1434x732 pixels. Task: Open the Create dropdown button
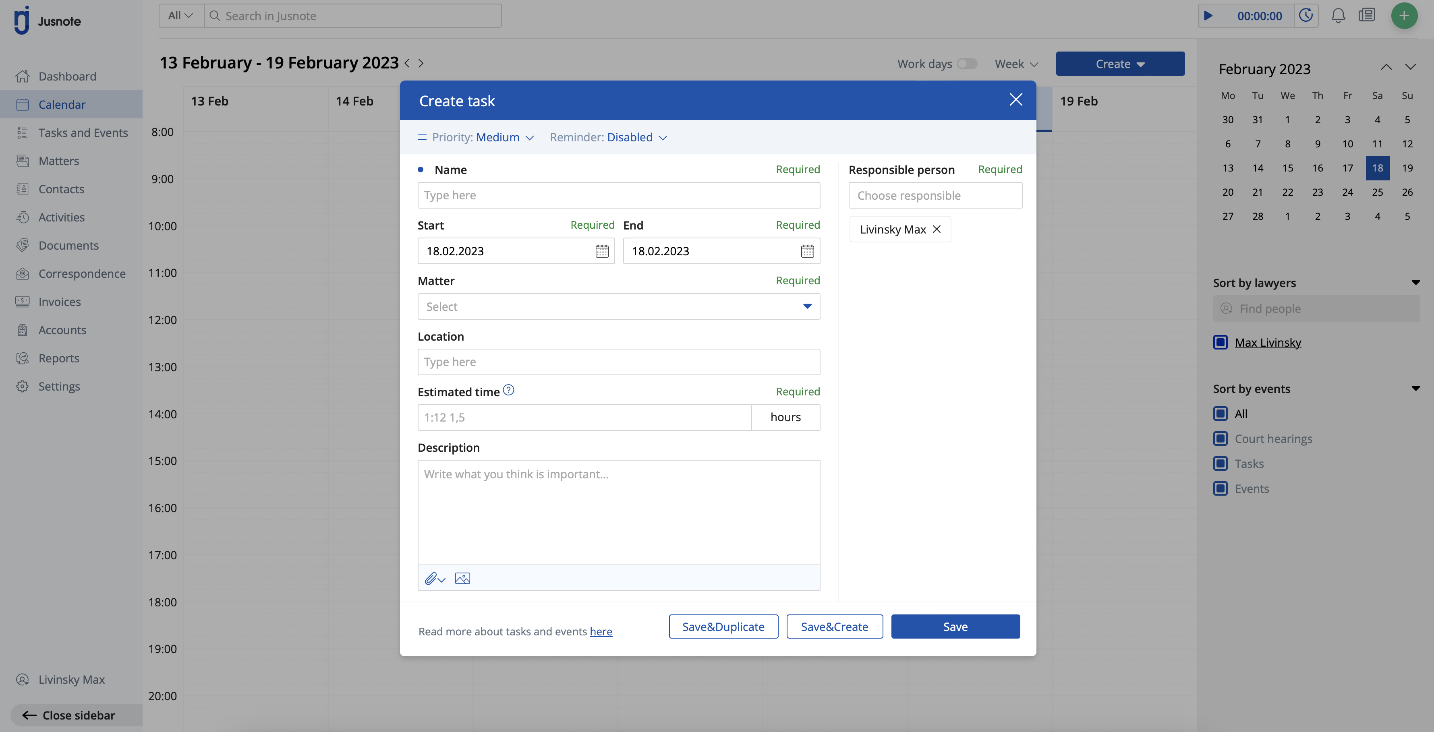click(1120, 64)
